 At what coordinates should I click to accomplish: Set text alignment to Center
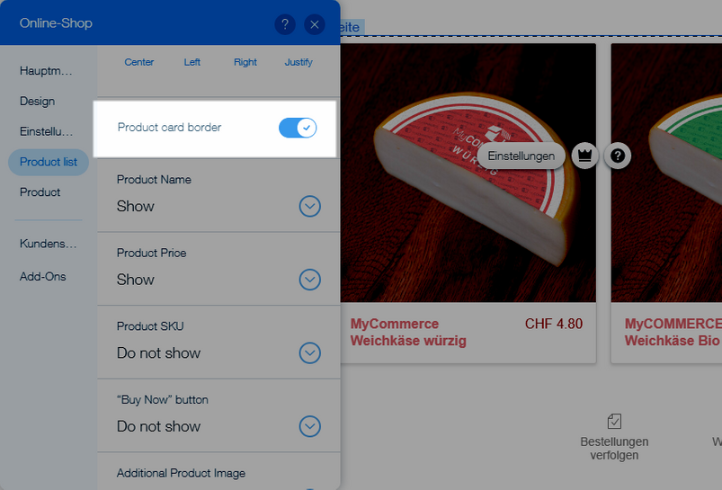click(x=139, y=62)
